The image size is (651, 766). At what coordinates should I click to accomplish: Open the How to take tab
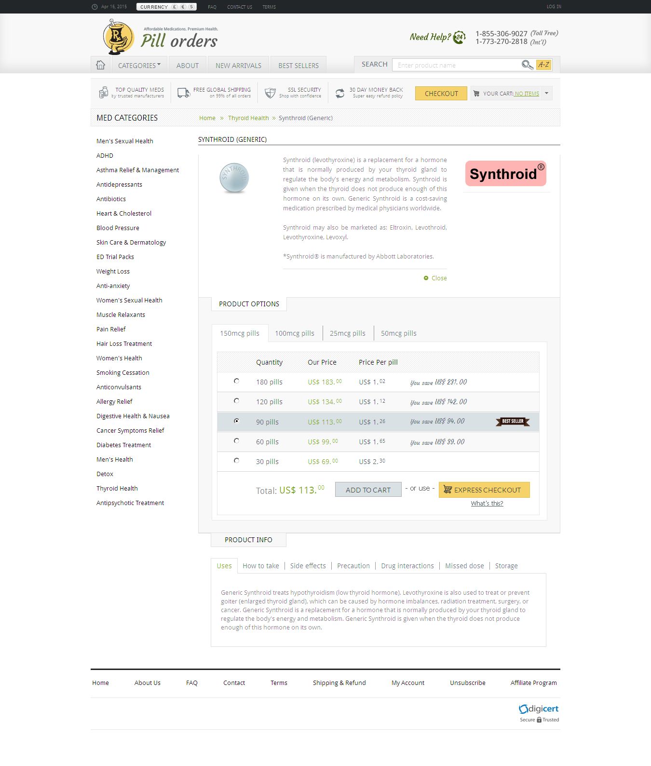pyautogui.click(x=261, y=566)
